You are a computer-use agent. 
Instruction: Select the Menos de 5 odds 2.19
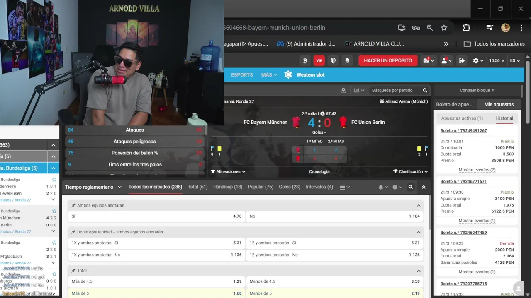335,293
